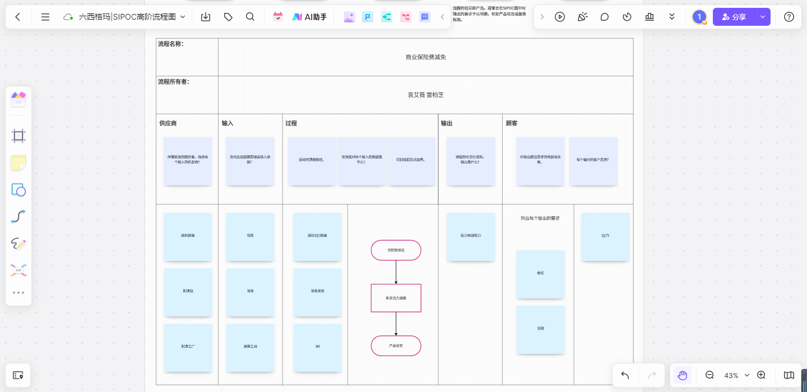807x392 pixels.
Task: Select the connector line tool
Action: [18, 217]
